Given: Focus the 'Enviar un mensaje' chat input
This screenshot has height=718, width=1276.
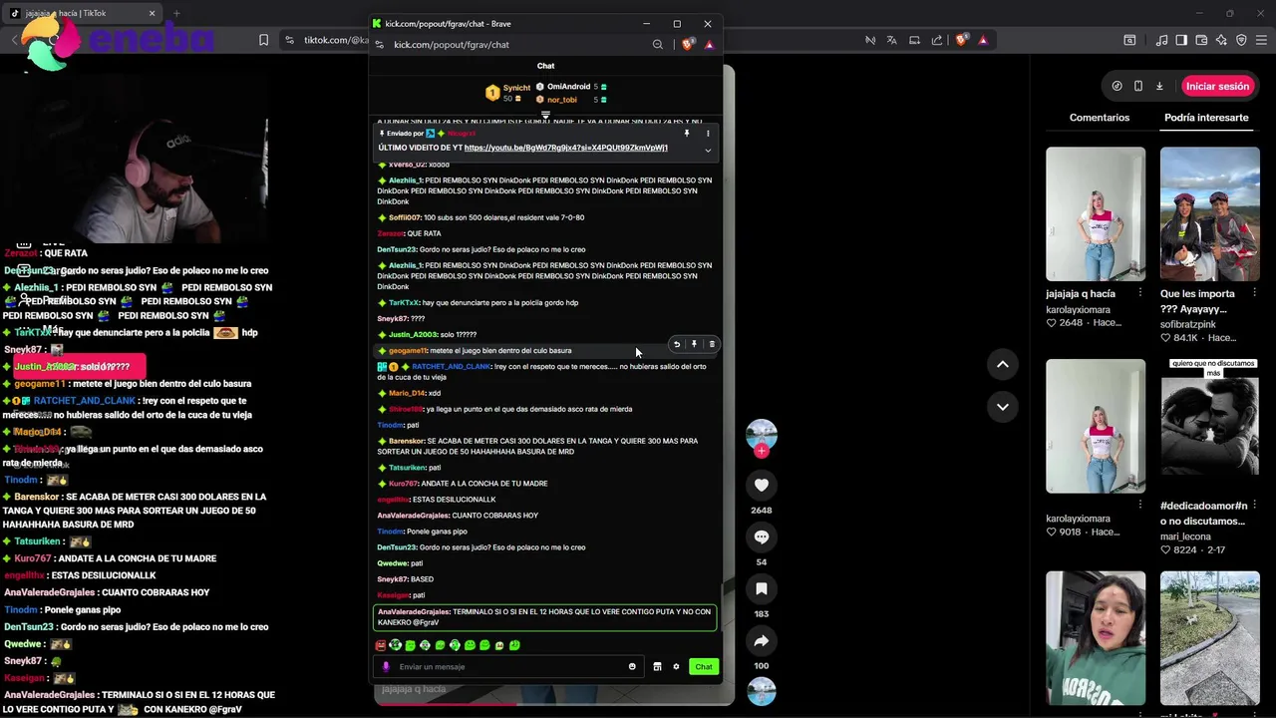Looking at the screenshot, I should click(506, 666).
